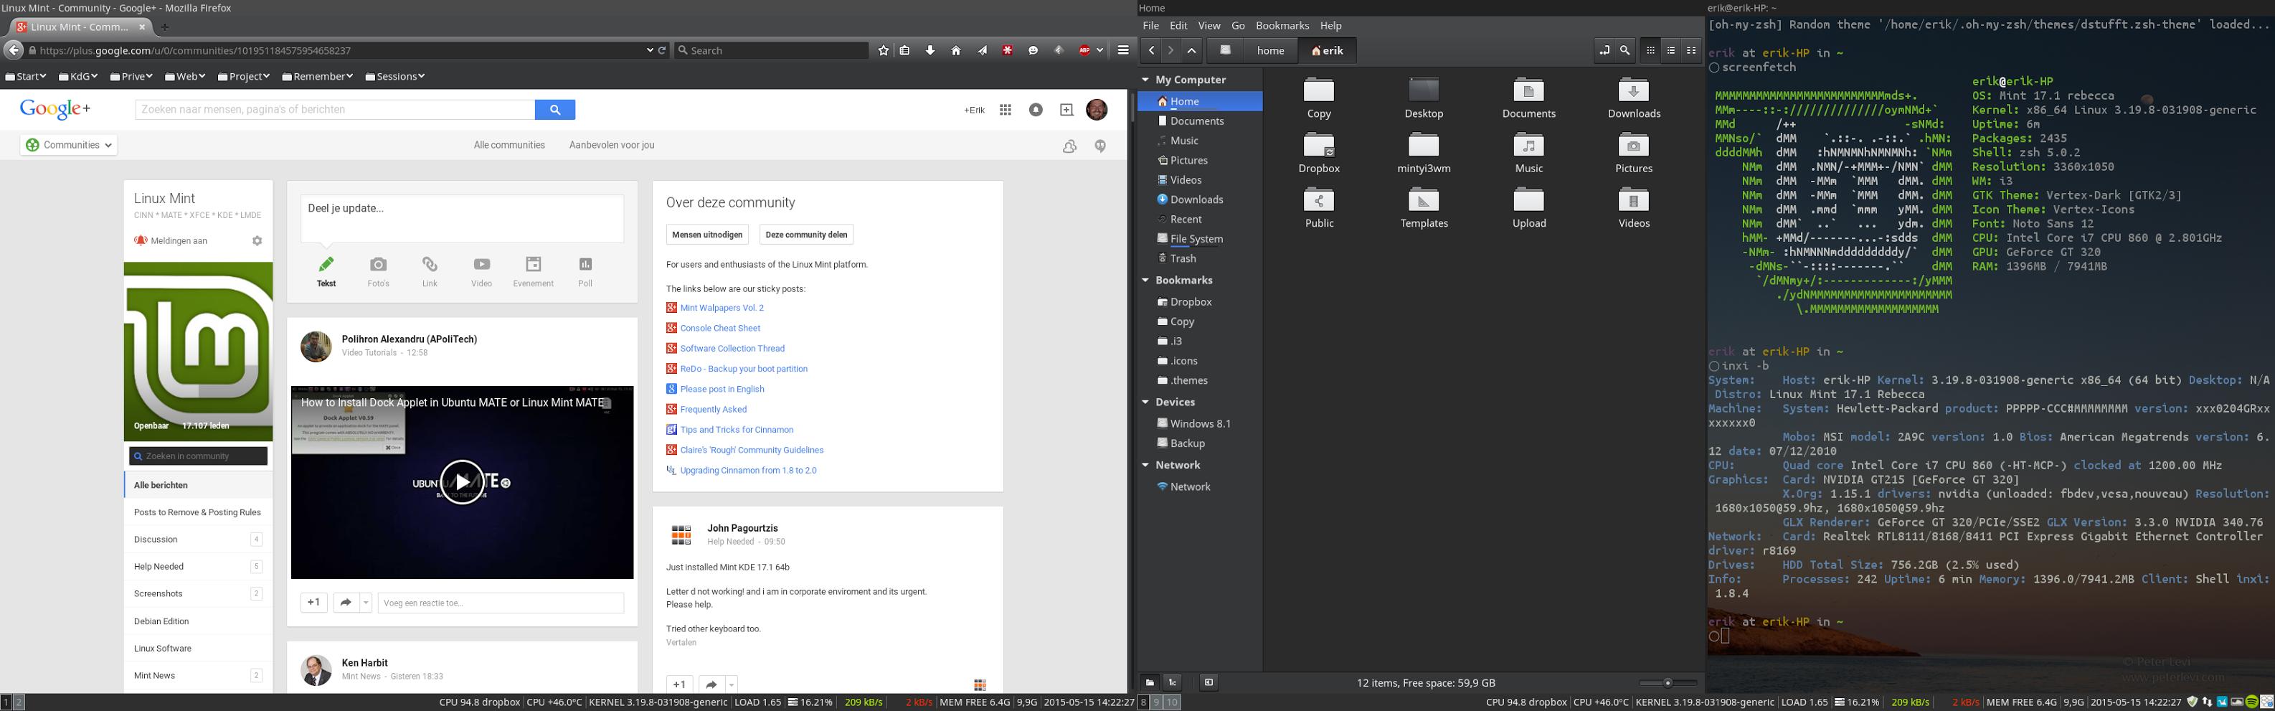The image size is (2275, 711).
Task: Focus the Google+ search field
Action: 335,110
